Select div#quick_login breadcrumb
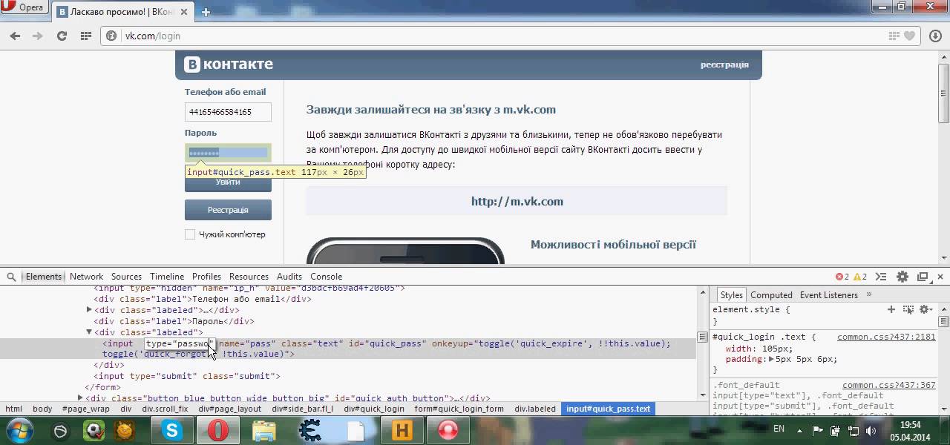Image resolution: width=950 pixels, height=445 pixels. click(x=375, y=409)
